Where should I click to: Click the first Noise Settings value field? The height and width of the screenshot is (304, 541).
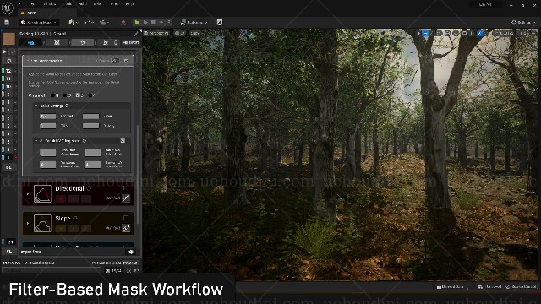(47, 117)
